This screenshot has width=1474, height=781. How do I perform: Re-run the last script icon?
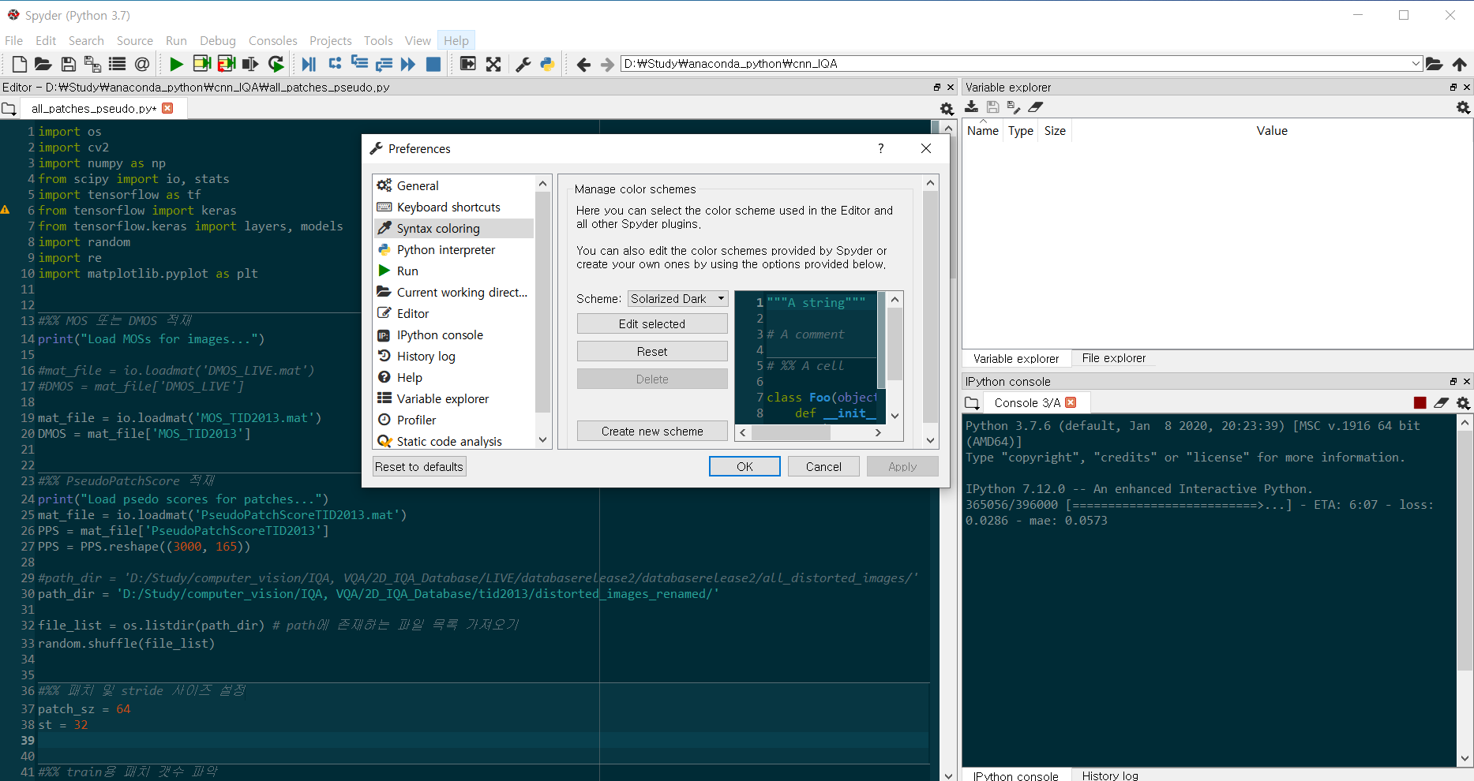276,64
